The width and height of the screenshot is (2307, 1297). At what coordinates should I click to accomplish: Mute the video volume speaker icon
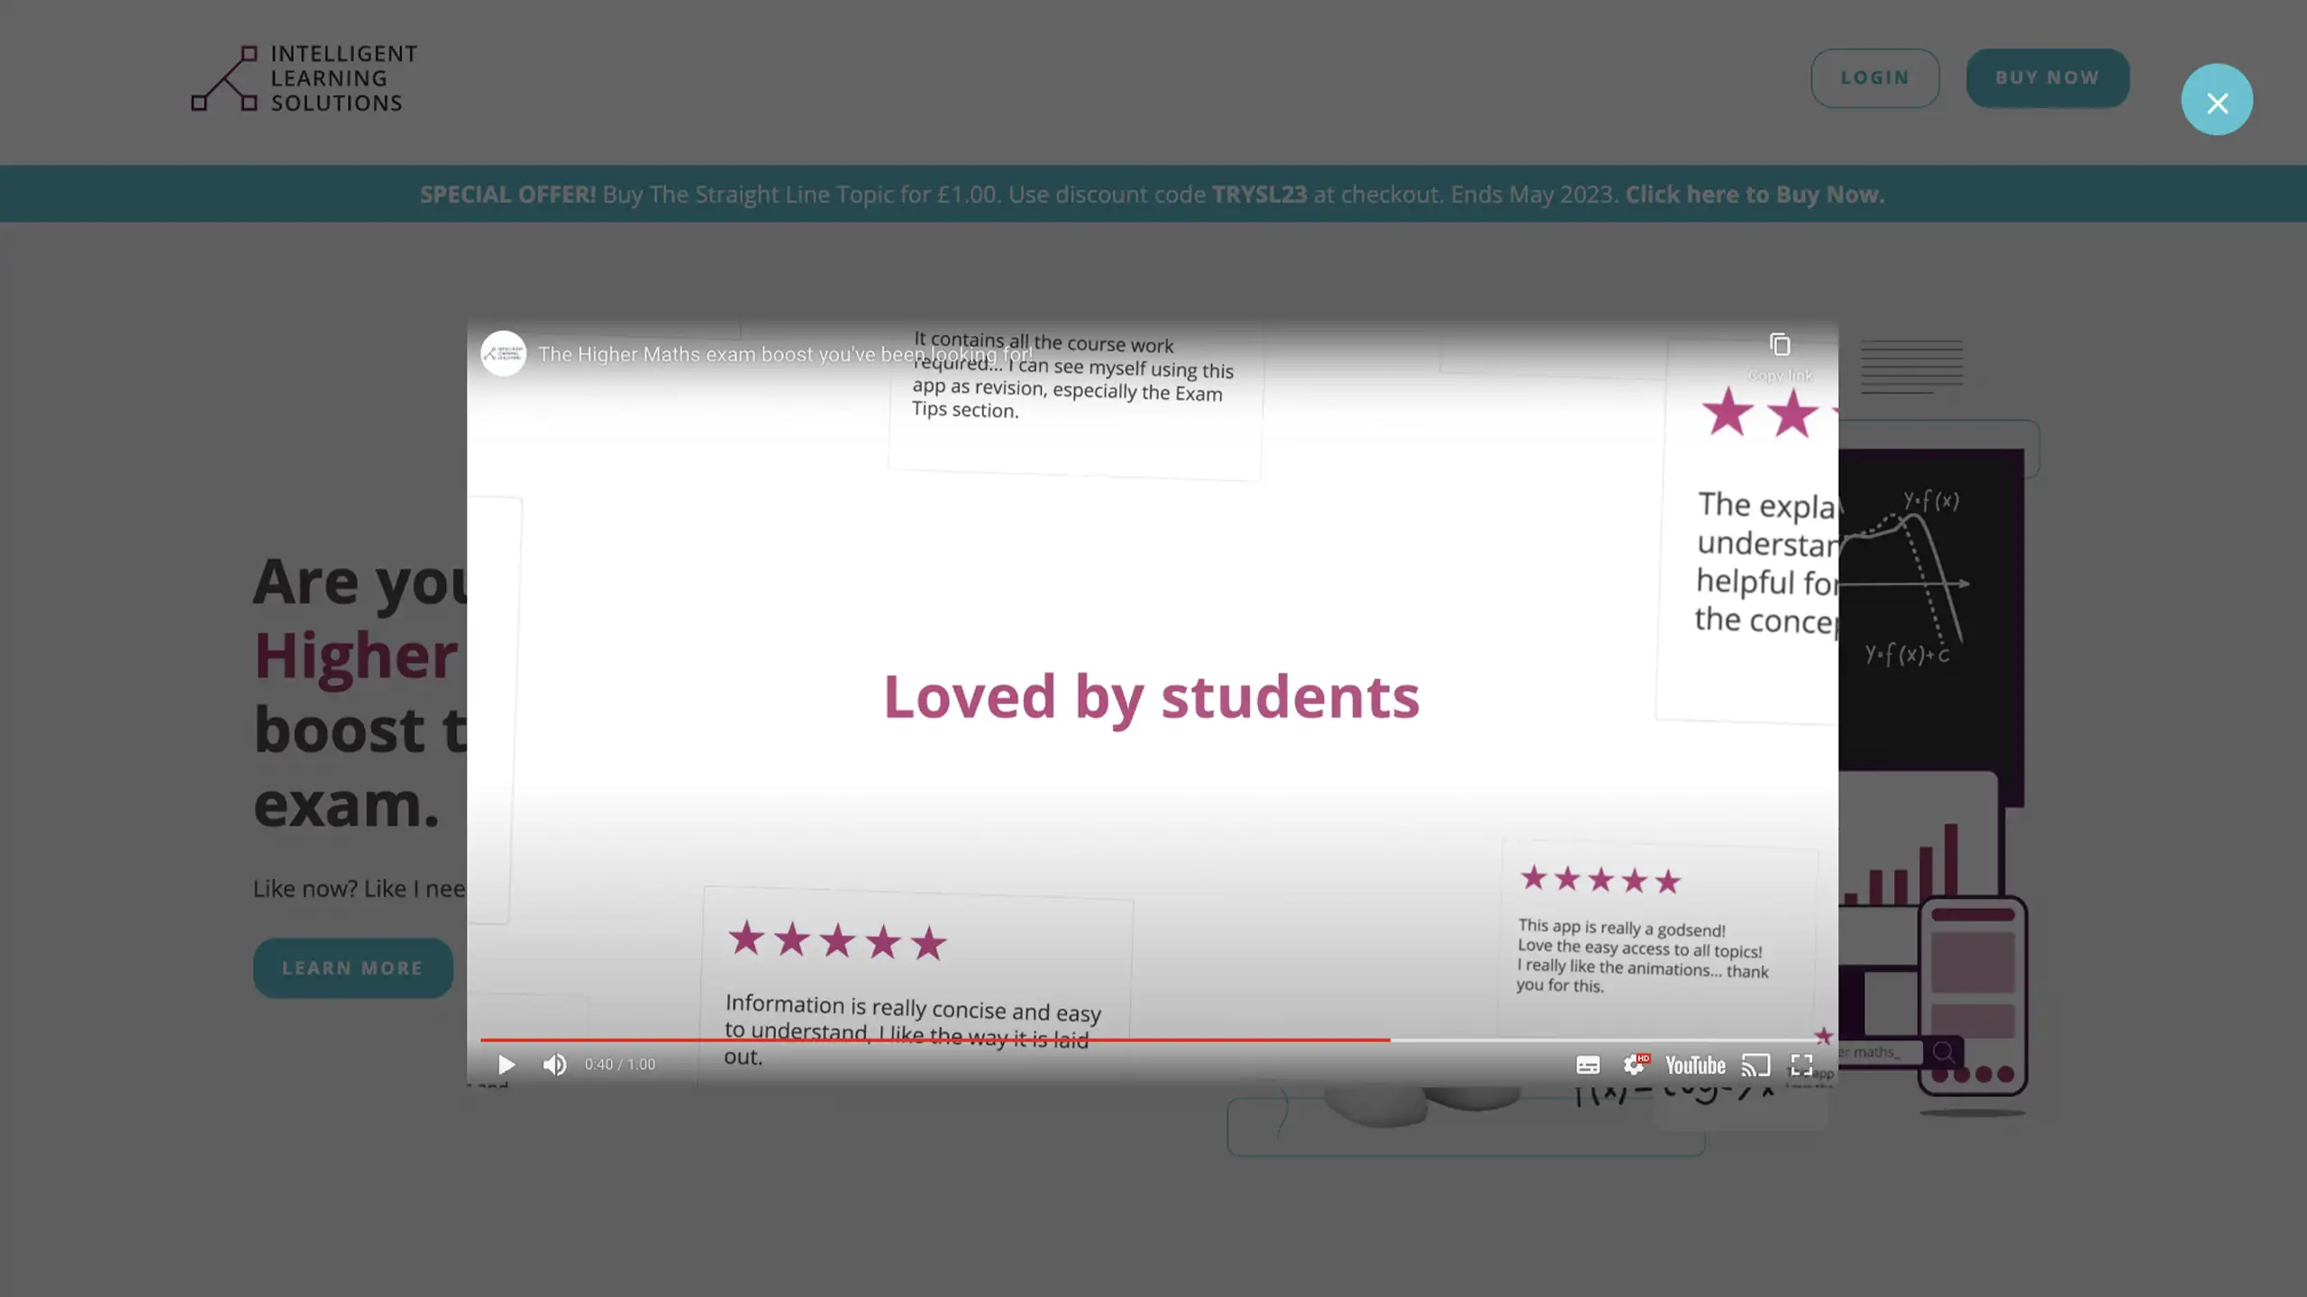555,1065
